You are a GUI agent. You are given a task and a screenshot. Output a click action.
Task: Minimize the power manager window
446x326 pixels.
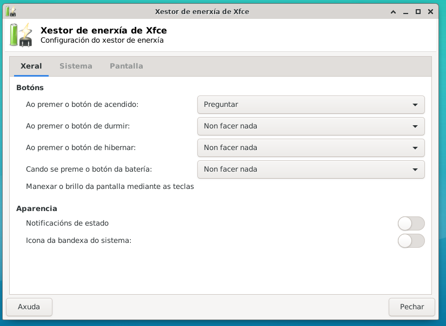(405, 11)
